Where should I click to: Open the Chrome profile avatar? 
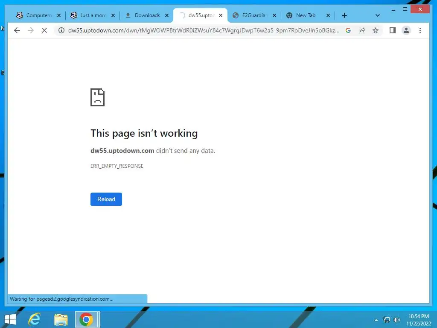click(406, 30)
